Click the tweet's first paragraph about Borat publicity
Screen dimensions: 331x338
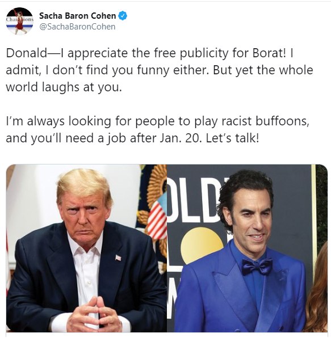160,70
